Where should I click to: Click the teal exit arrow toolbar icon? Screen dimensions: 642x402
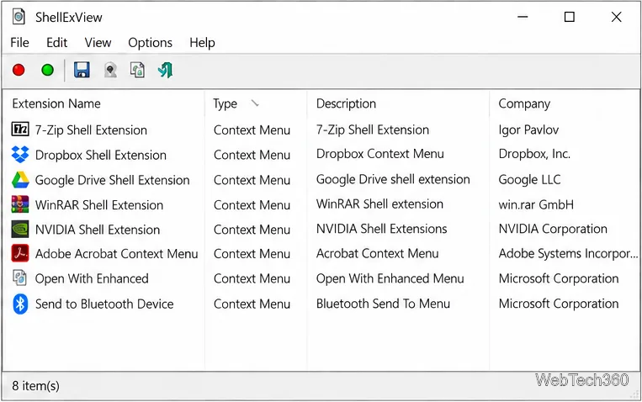click(x=166, y=70)
